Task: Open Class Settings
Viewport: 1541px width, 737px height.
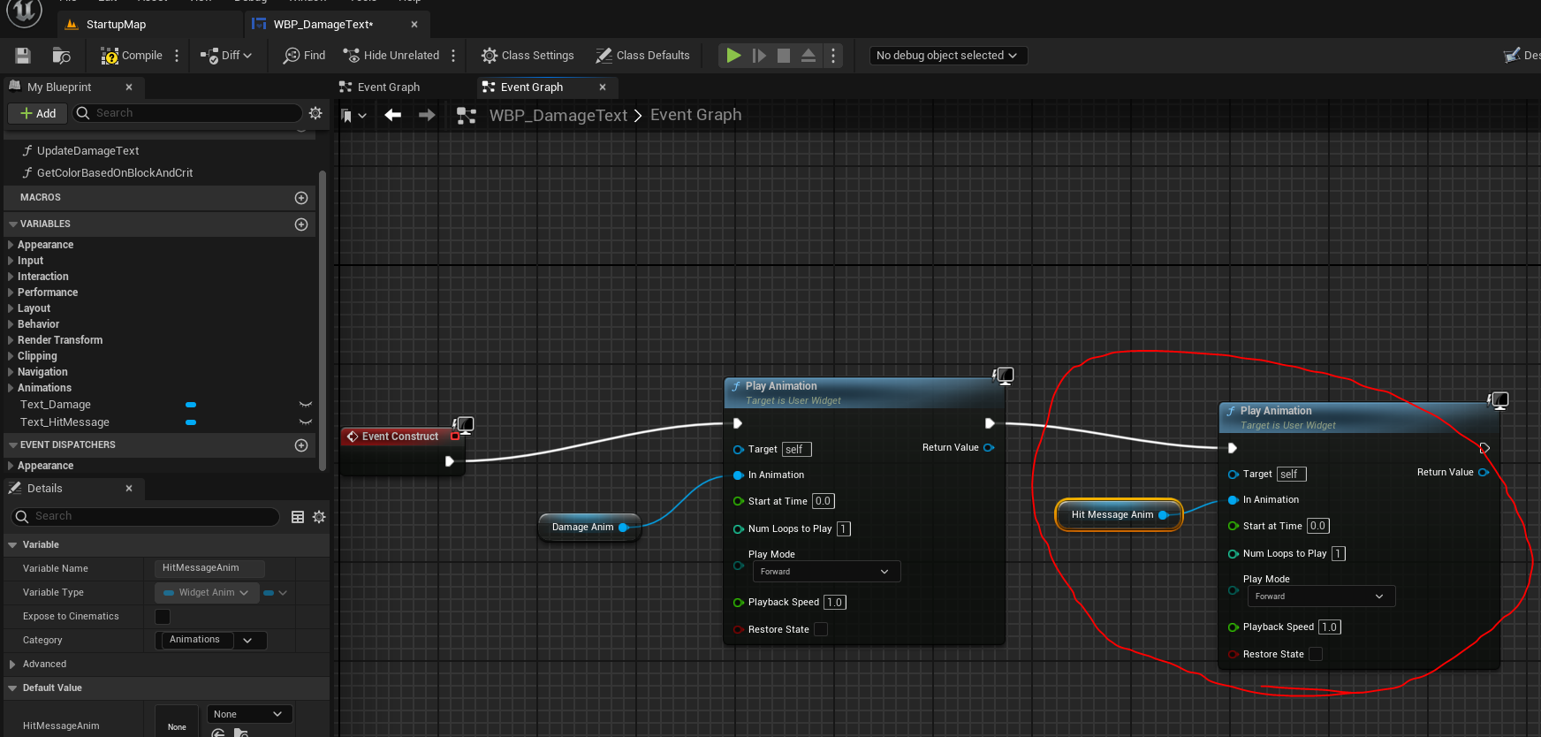Action: pyautogui.click(x=528, y=56)
